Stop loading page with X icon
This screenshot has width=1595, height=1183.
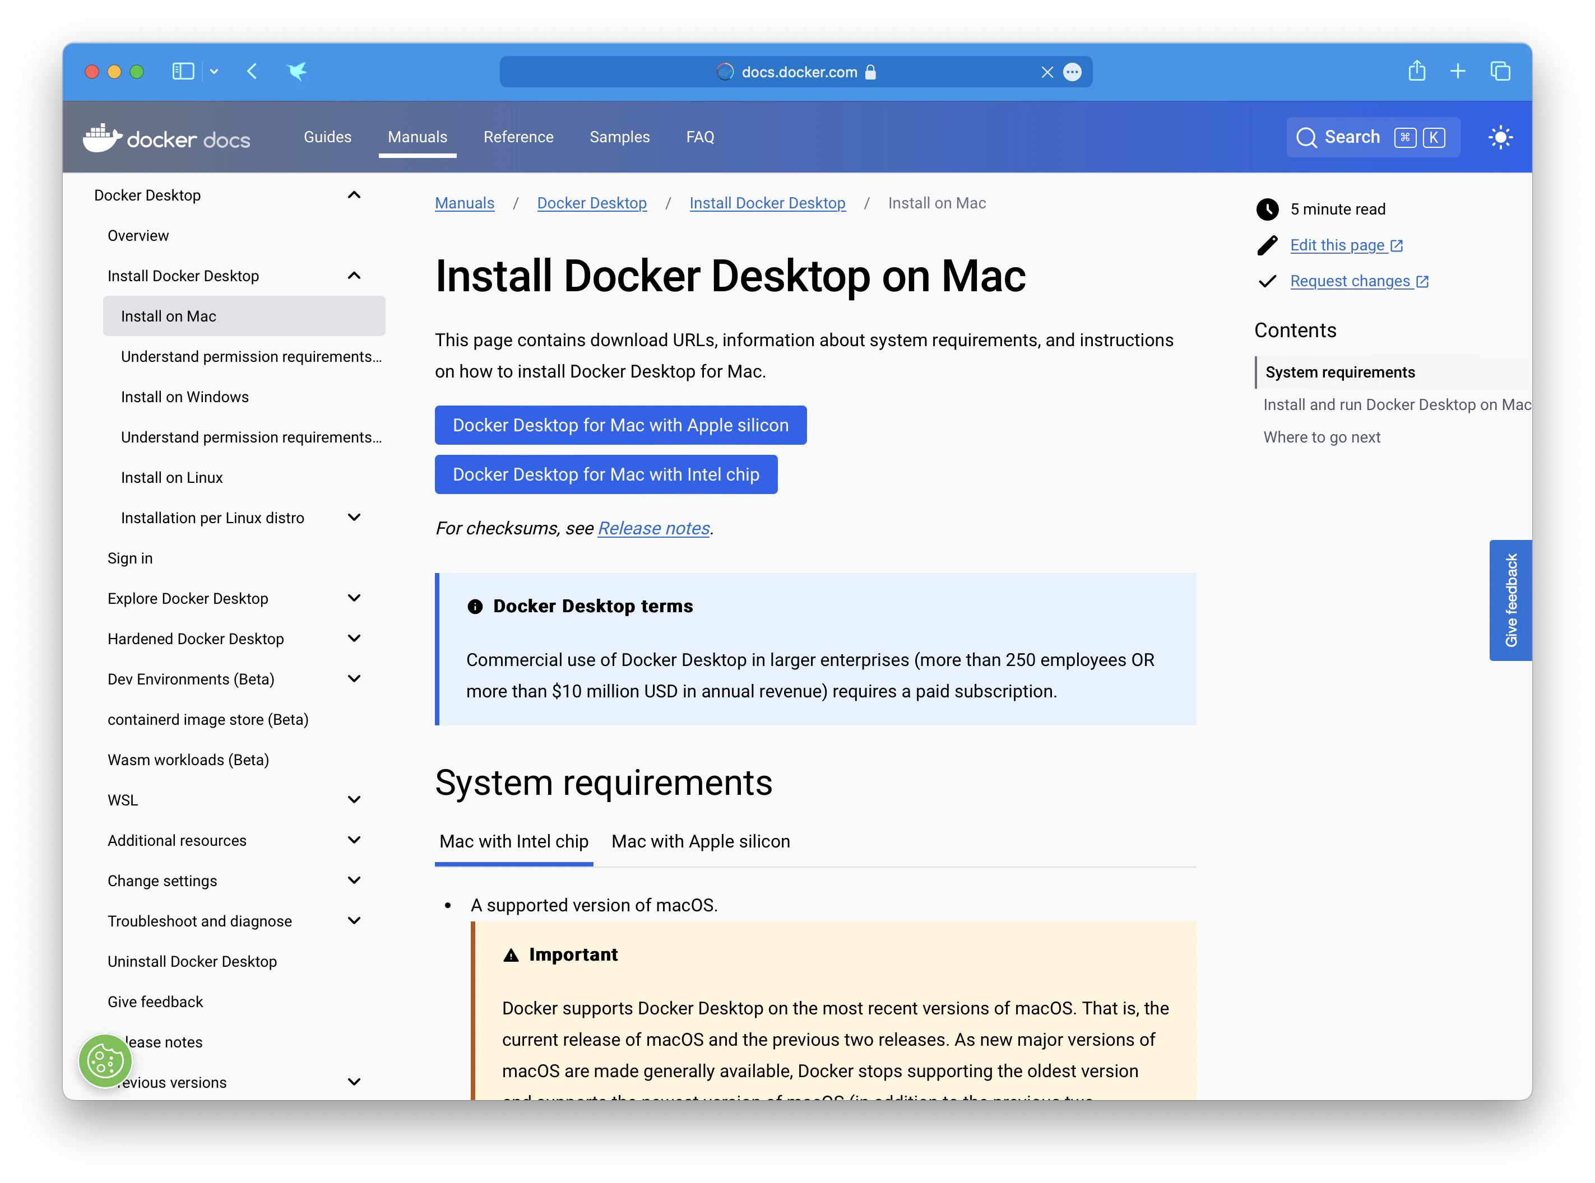[x=1047, y=72]
